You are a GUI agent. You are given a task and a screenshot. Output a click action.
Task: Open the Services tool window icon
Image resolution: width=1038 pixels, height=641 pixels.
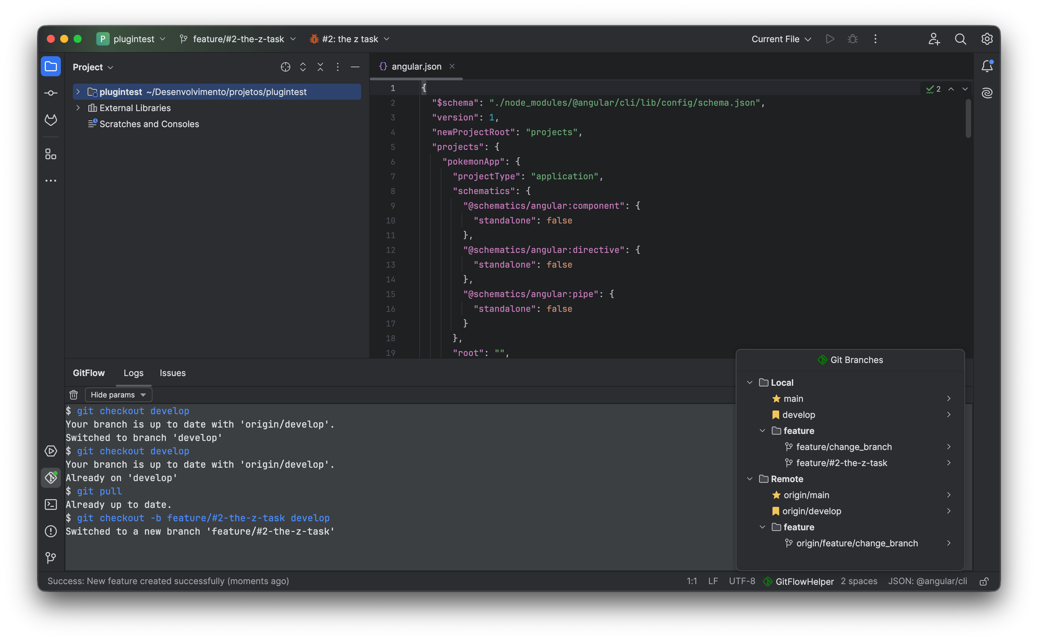pyautogui.click(x=51, y=451)
